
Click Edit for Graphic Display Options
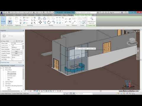pyautogui.click(x=17, y=53)
